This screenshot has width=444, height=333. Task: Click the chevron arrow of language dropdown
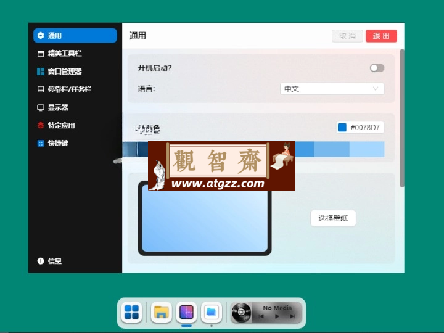pyautogui.click(x=376, y=89)
